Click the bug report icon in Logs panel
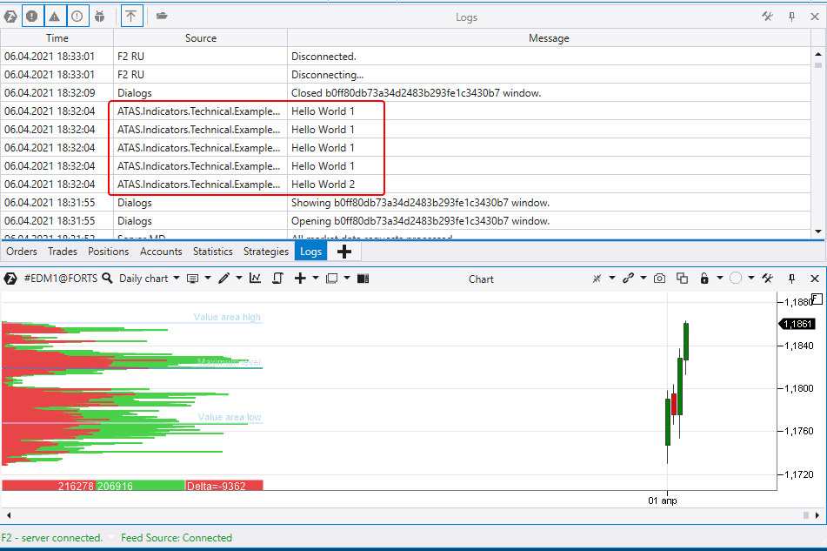Screen dimensions: 827x551 point(100,16)
